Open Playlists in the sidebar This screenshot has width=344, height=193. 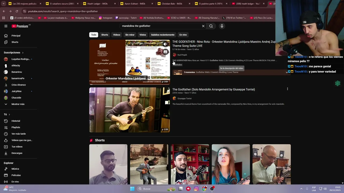pos(16,127)
